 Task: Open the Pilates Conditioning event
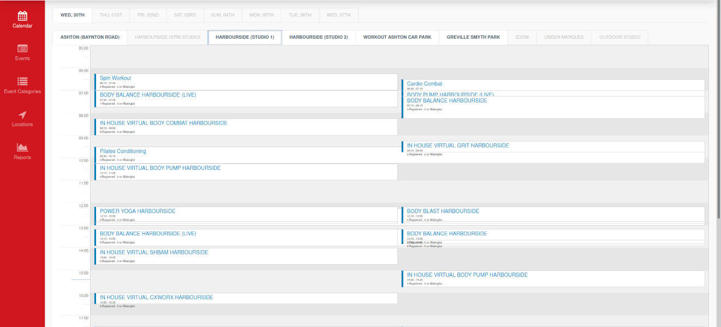click(246, 155)
